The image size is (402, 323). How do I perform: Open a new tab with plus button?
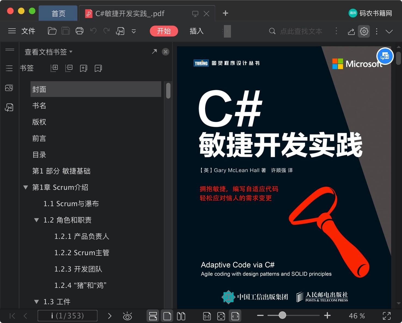pyautogui.click(x=226, y=13)
